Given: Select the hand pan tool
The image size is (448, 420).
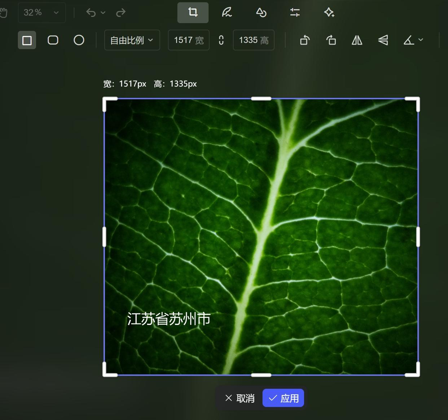Looking at the screenshot, I should tap(4, 13).
